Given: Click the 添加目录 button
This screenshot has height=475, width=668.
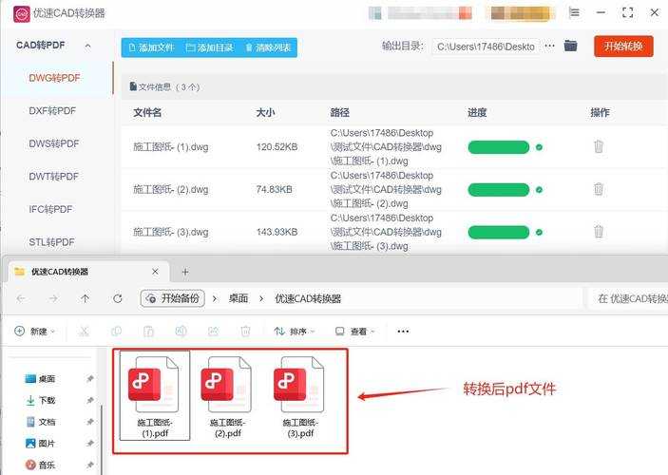Looking at the screenshot, I should 210,47.
